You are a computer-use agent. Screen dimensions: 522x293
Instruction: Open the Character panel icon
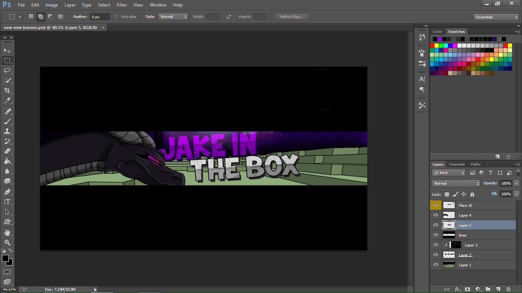click(422, 79)
